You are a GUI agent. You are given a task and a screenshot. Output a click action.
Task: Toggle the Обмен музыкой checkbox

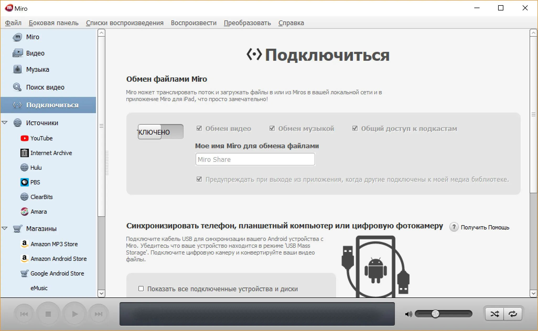click(272, 128)
